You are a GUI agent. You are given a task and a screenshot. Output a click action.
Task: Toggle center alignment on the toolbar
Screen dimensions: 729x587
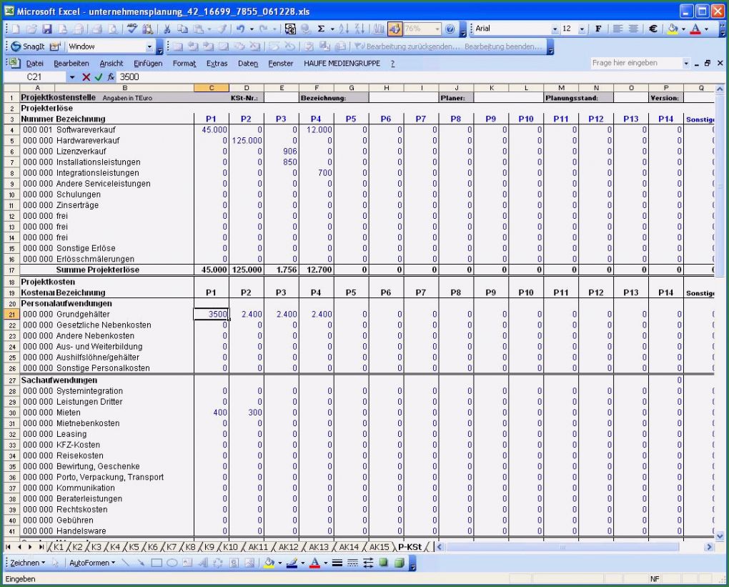point(633,29)
